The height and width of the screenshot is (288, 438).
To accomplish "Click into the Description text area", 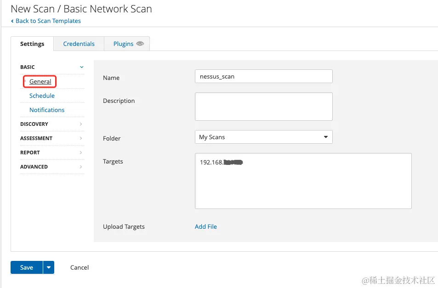I will point(264,107).
